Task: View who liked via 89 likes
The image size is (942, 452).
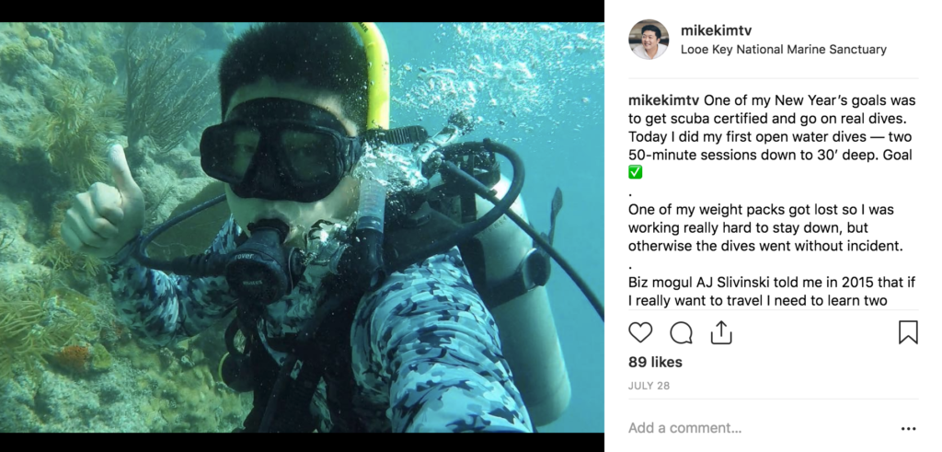Action: (655, 363)
